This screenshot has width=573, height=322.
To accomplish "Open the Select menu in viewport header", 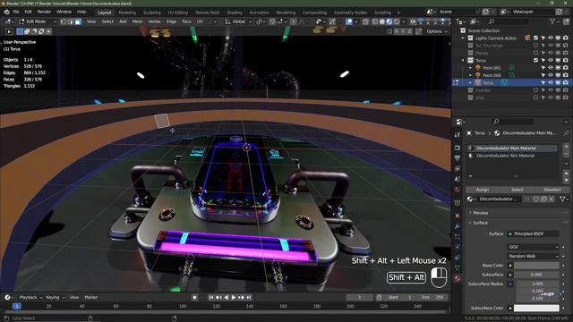I will [107, 21].
